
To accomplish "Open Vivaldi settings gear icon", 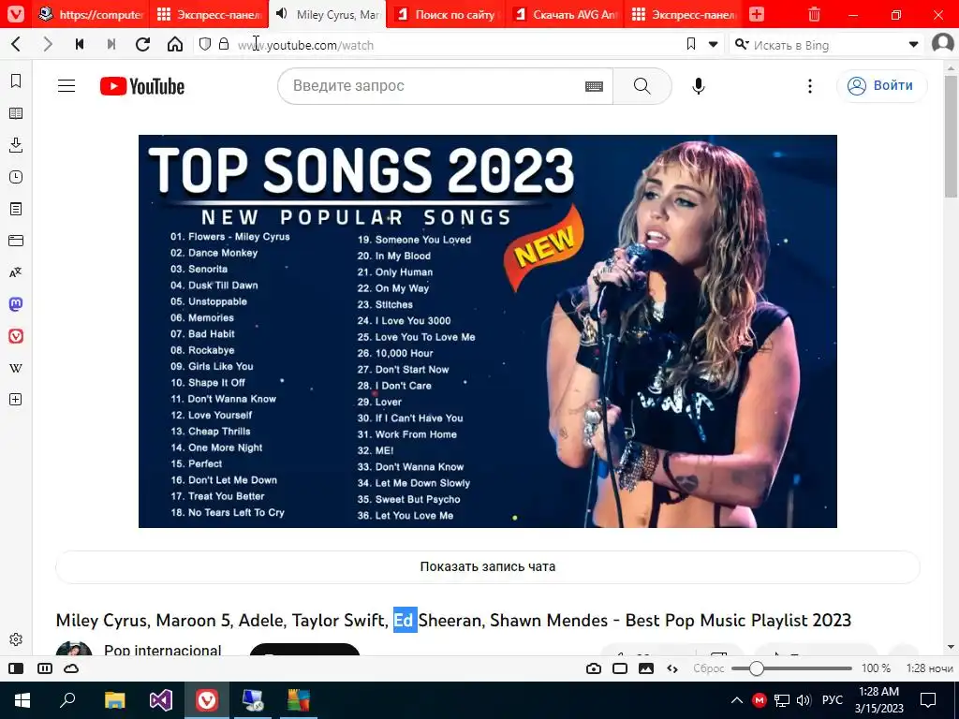I will click(x=16, y=639).
